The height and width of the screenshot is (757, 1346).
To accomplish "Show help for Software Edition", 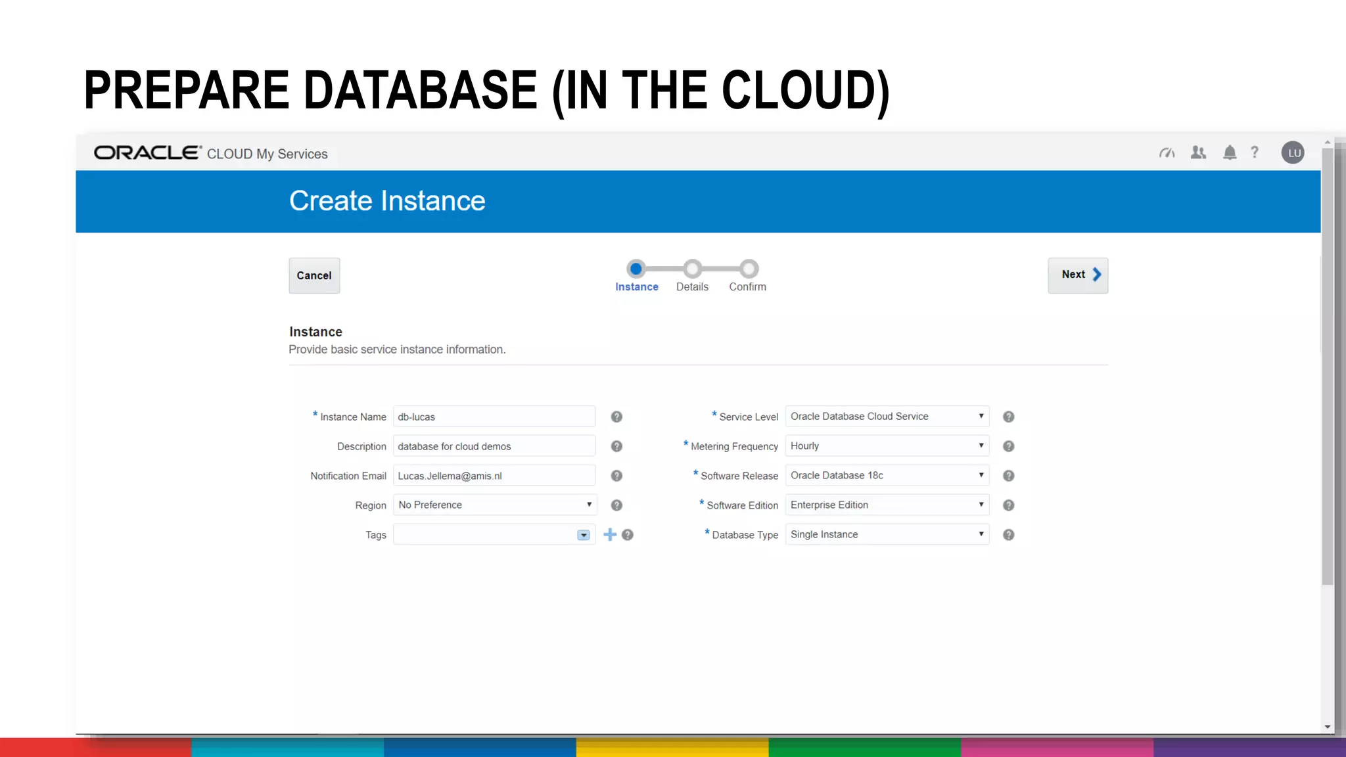I will tap(1009, 505).
